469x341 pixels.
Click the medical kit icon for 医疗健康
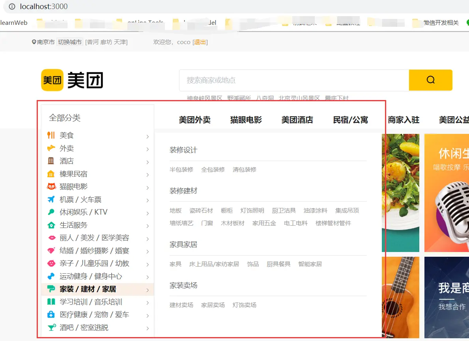51,315
